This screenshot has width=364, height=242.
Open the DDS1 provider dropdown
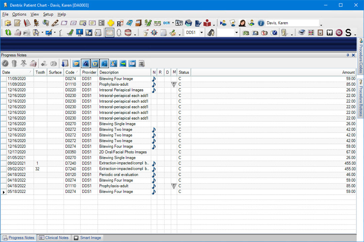click(202, 33)
